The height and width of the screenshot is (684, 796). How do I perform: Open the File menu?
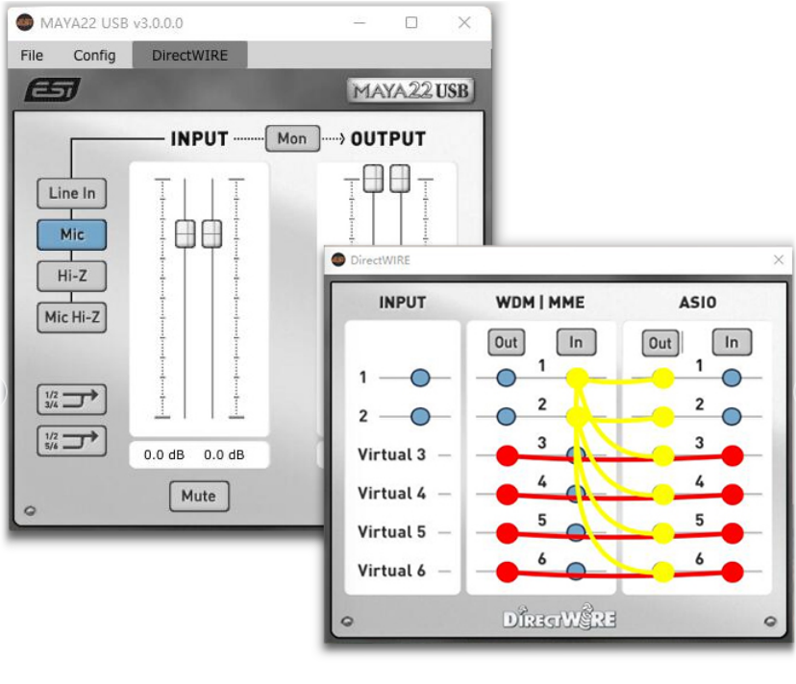32,56
